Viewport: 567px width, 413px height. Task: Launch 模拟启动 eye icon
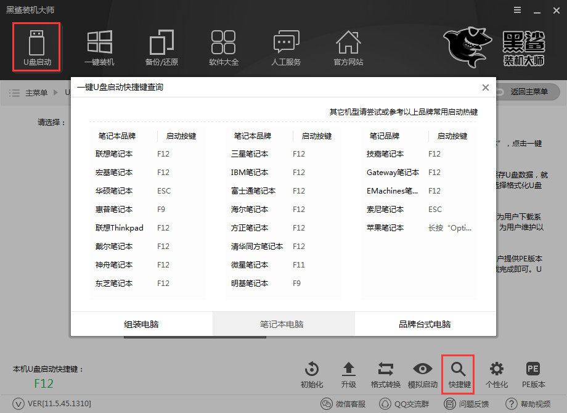click(423, 374)
